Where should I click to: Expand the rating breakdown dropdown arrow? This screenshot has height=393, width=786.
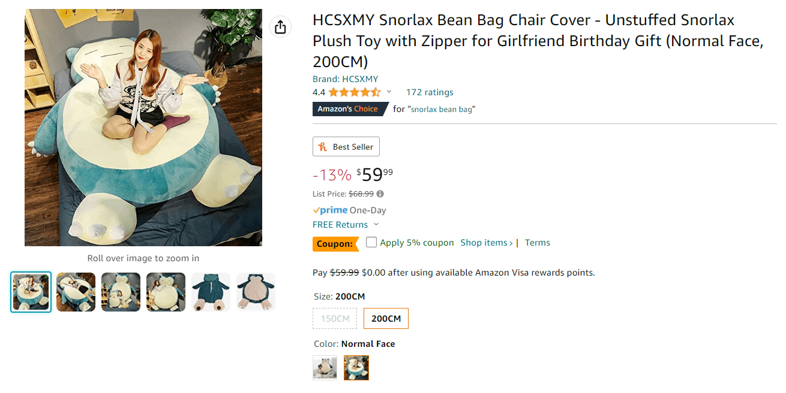(x=389, y=92)
